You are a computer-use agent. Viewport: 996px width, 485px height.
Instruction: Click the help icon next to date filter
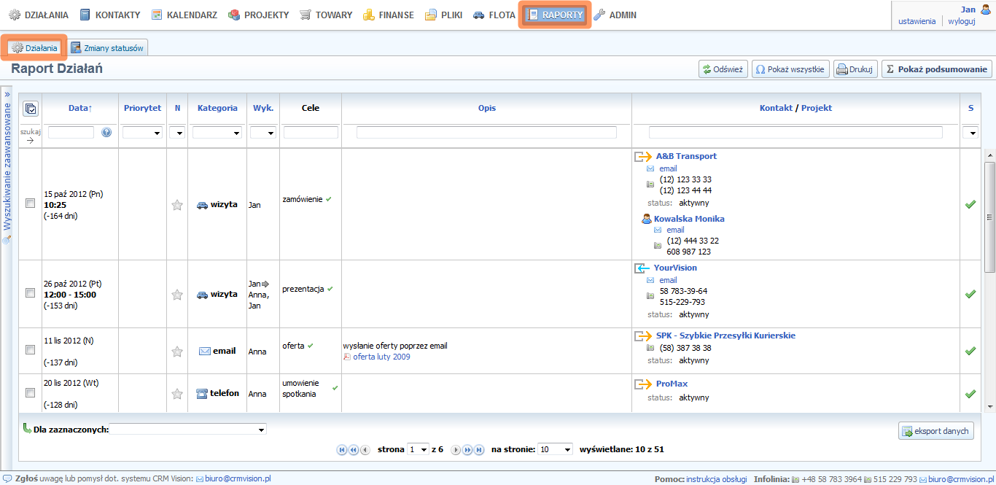[106, 133]
